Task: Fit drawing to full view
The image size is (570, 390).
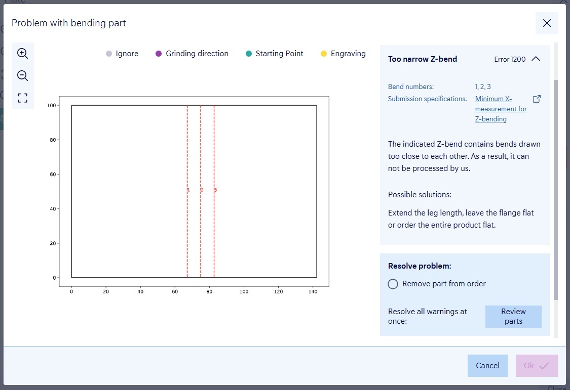Action: [x=22, y=98]
